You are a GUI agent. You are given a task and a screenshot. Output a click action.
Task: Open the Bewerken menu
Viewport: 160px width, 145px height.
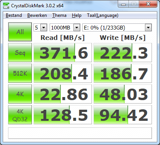(37, 15)
